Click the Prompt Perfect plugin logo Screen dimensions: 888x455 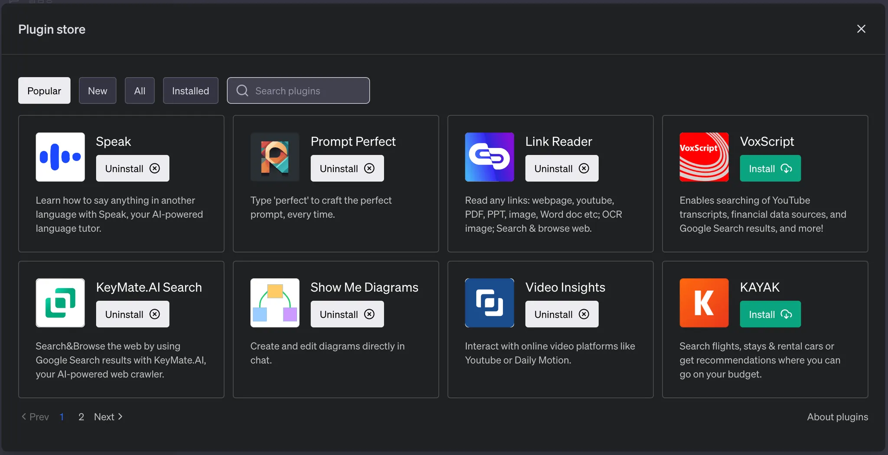click(275, 157)
